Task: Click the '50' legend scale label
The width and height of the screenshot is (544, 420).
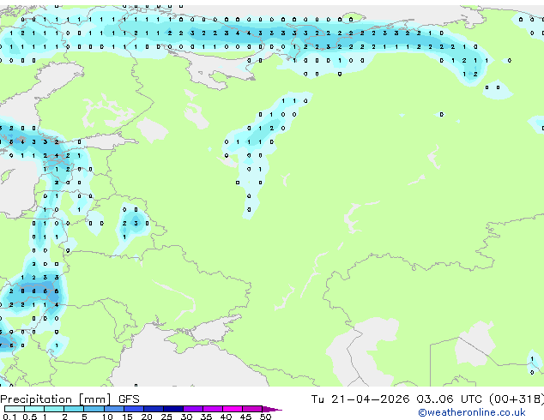Action: coord(265,417)
